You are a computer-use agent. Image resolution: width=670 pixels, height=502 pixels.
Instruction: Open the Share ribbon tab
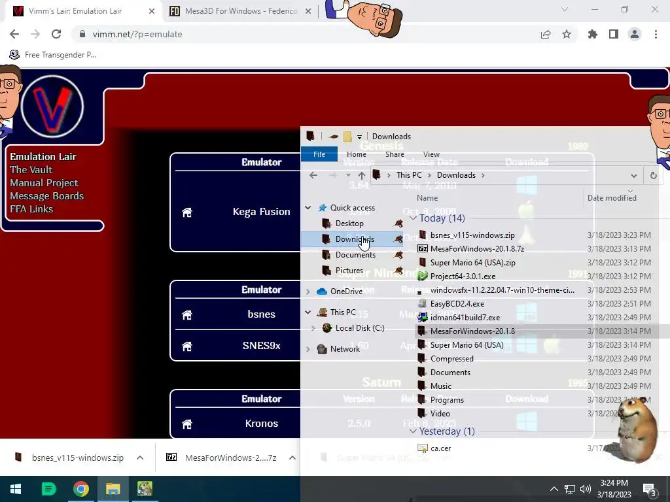(x=395, y=154)
